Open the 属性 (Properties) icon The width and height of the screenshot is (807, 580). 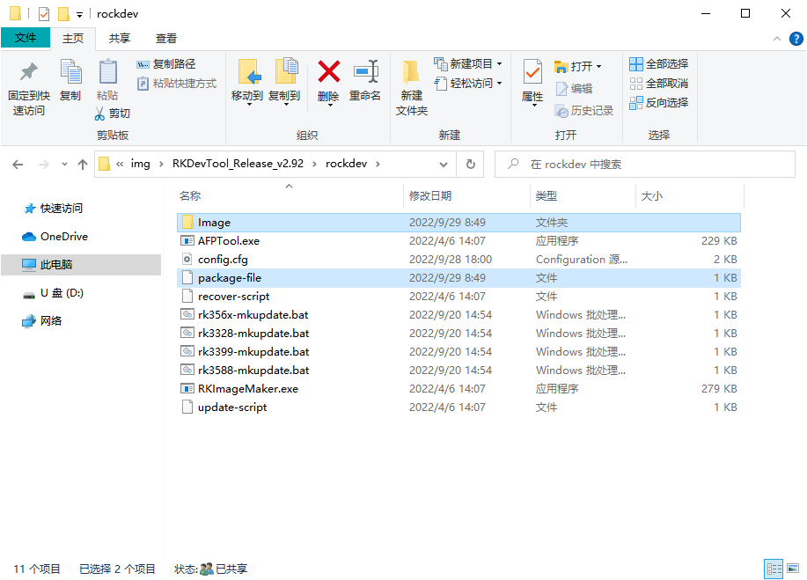point(532,84)
